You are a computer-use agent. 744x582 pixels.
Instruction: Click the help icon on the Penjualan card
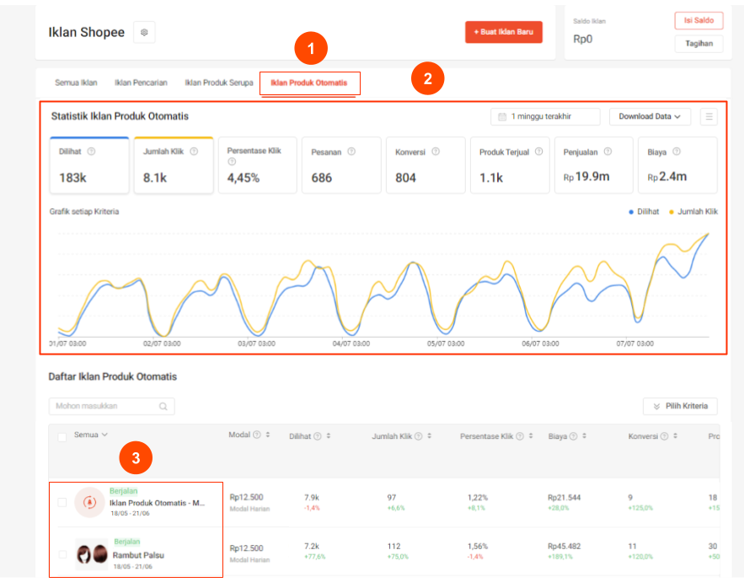608,152
